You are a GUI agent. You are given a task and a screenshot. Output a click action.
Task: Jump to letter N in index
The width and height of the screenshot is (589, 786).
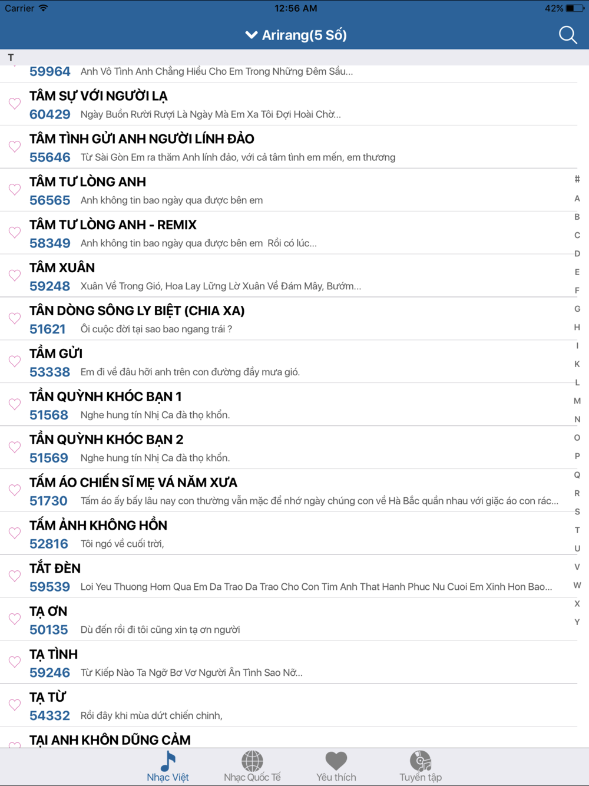pos(577,420)
